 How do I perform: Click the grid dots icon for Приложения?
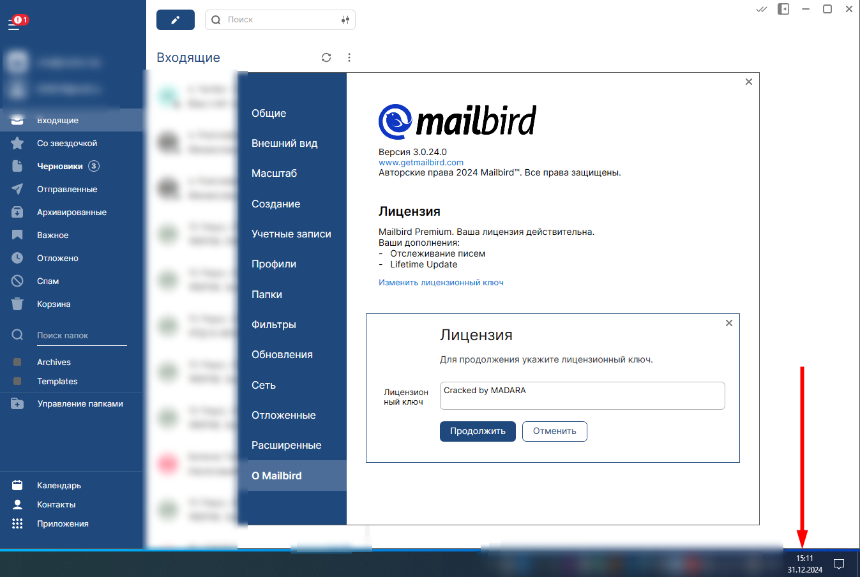point(17,523)
